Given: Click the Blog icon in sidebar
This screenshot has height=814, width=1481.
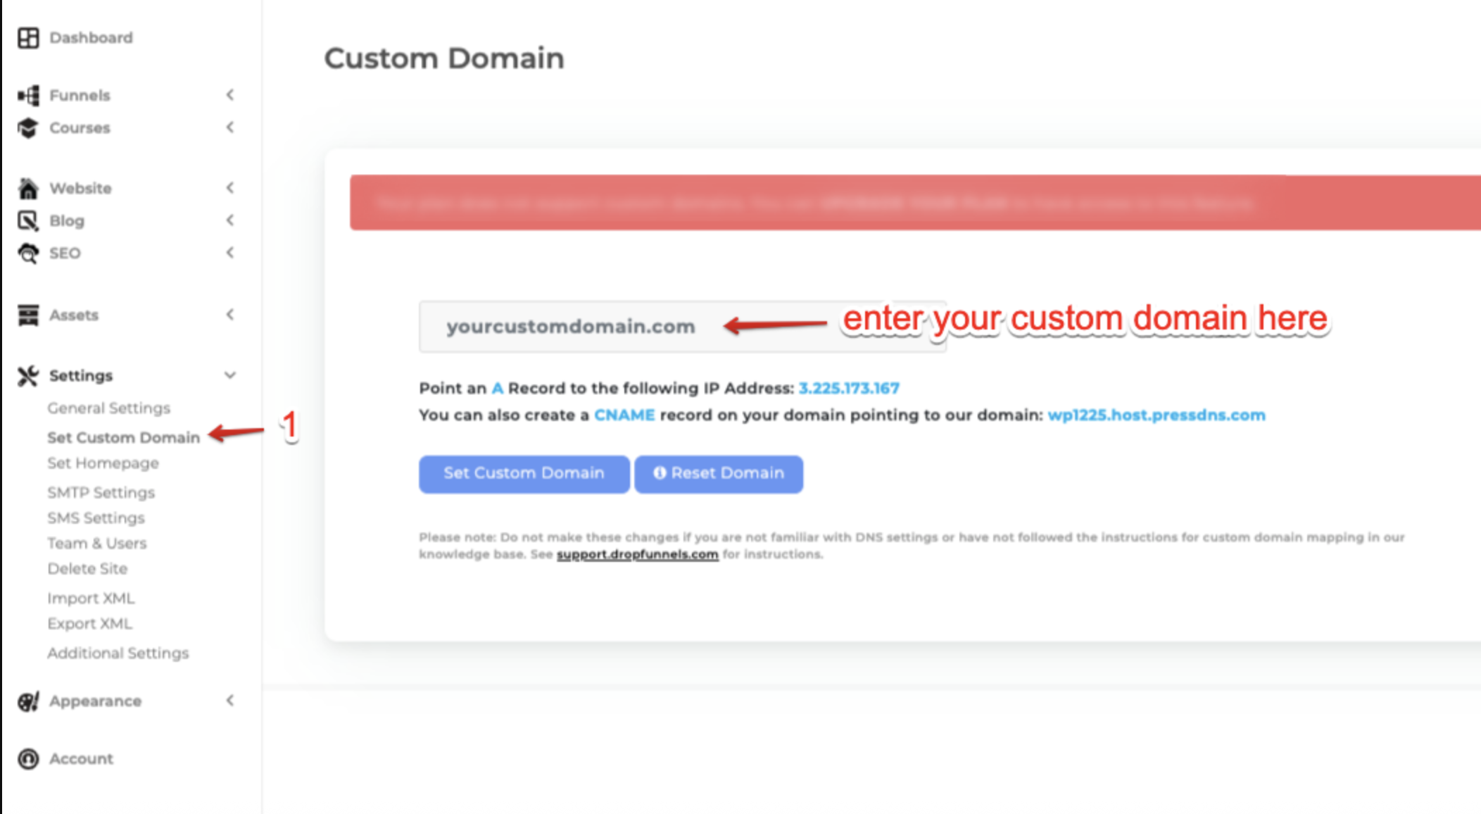Looking at the screenshot, I should click(x=28, y=221).
